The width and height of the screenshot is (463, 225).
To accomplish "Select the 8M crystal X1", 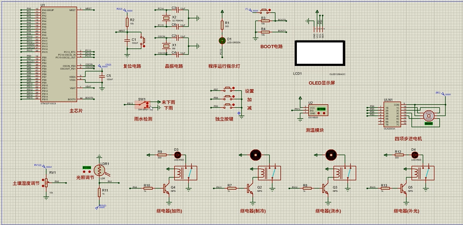I will (x=166, y=46).
